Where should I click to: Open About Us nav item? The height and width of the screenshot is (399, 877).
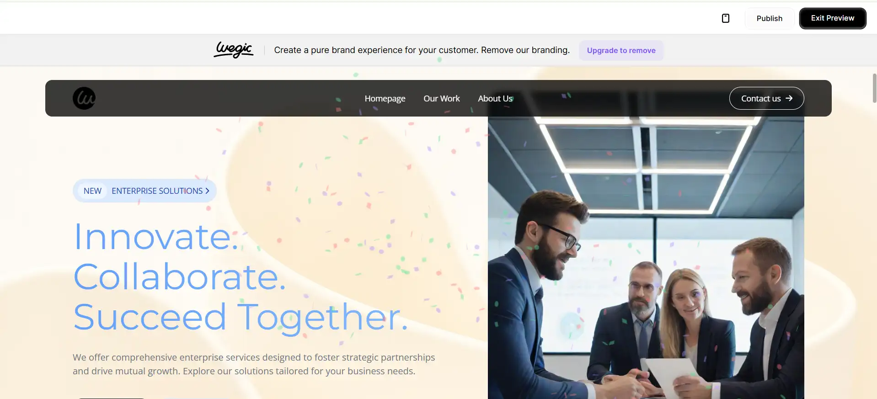[x=495, y=98]
